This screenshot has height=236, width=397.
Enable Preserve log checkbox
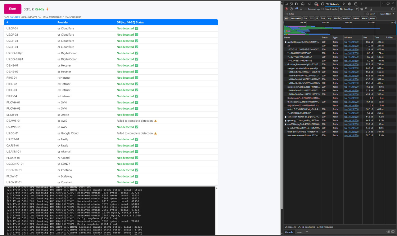[306, 9]
